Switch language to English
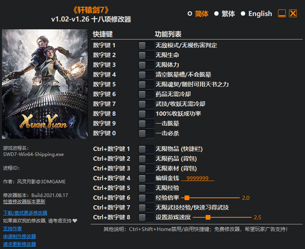 tap(256, 14)
